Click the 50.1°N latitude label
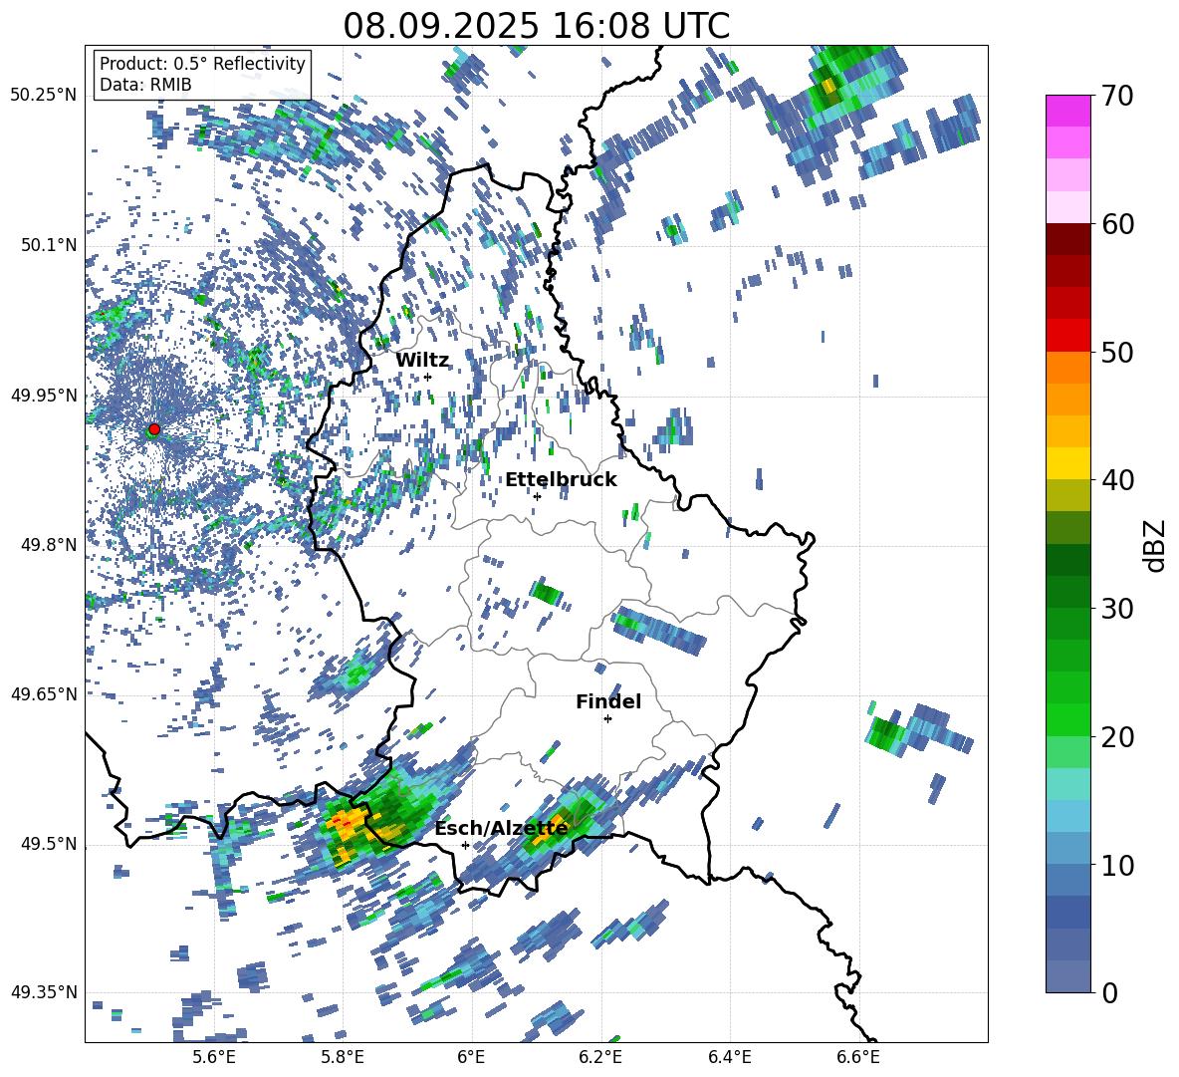Screen dimensions: 1179x1077 (48, 245)
